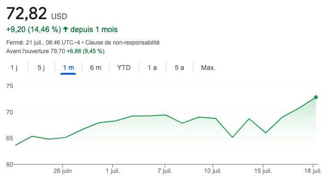335x182 pixels.
Task: Click the 18 juil. date marker
Action: [313, 171]
